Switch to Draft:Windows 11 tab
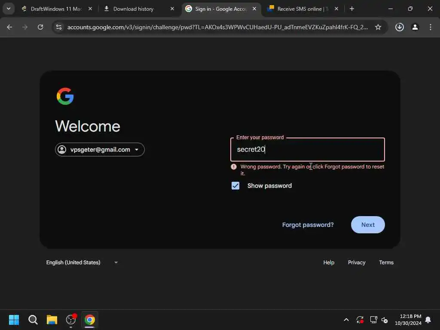The width and height of the screenshot is (440, 330). [x=57, y=9]
